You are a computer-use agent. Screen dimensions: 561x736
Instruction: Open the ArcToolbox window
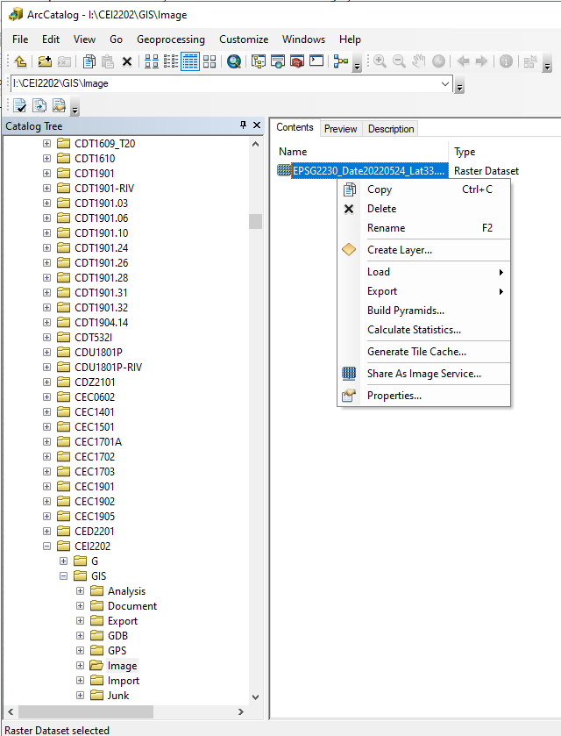tap(297, 61)
